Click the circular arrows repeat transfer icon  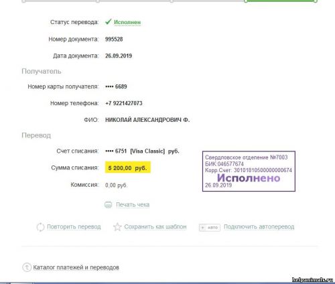click(40, 227)
